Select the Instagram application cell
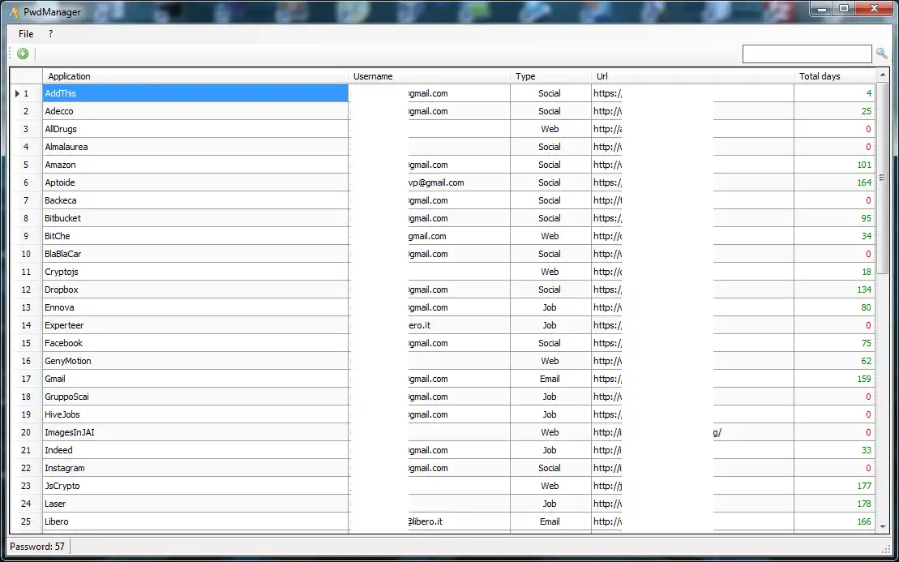 point(195,468)
